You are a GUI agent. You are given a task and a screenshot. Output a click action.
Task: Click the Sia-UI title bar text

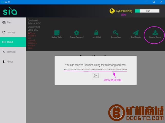pyautogui.click(x=7, y=2)
